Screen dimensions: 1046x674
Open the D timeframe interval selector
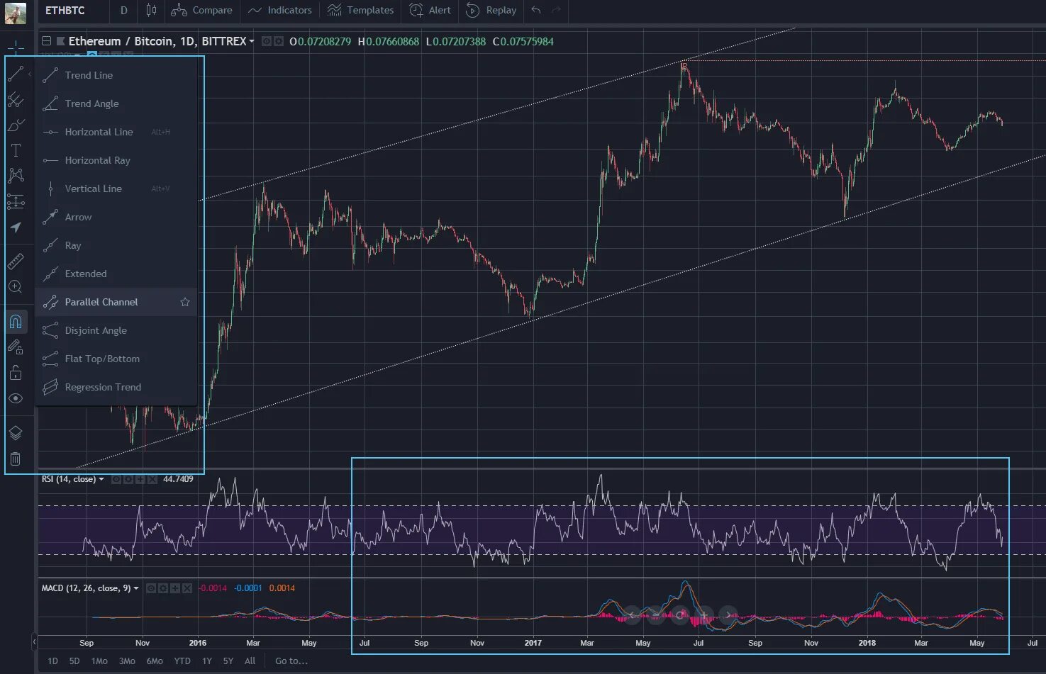[124, 11]
